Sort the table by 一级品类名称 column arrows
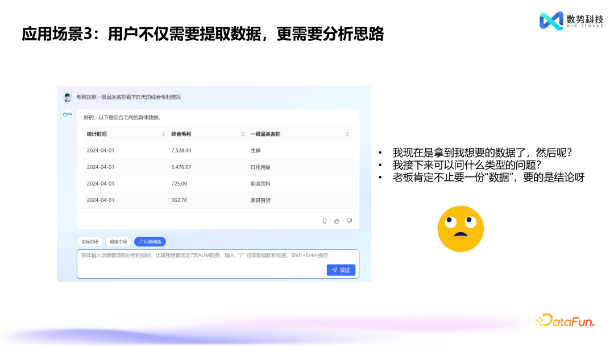Viewport: 614px width, 346px height. (347, 134)
